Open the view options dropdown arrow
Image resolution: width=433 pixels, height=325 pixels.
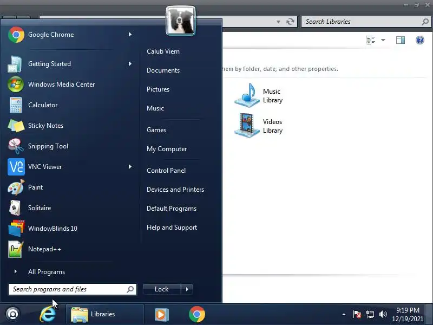pyautogui.click(x=383, y=40)
